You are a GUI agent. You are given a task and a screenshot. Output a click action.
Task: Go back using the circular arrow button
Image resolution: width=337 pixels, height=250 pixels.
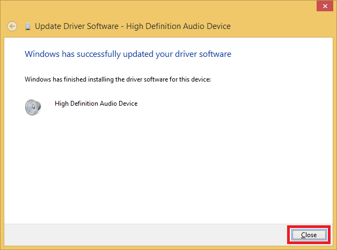tap(12, 26)
